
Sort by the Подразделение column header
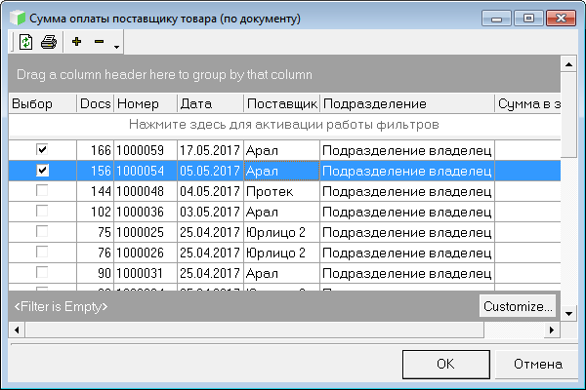click(407, 103)
